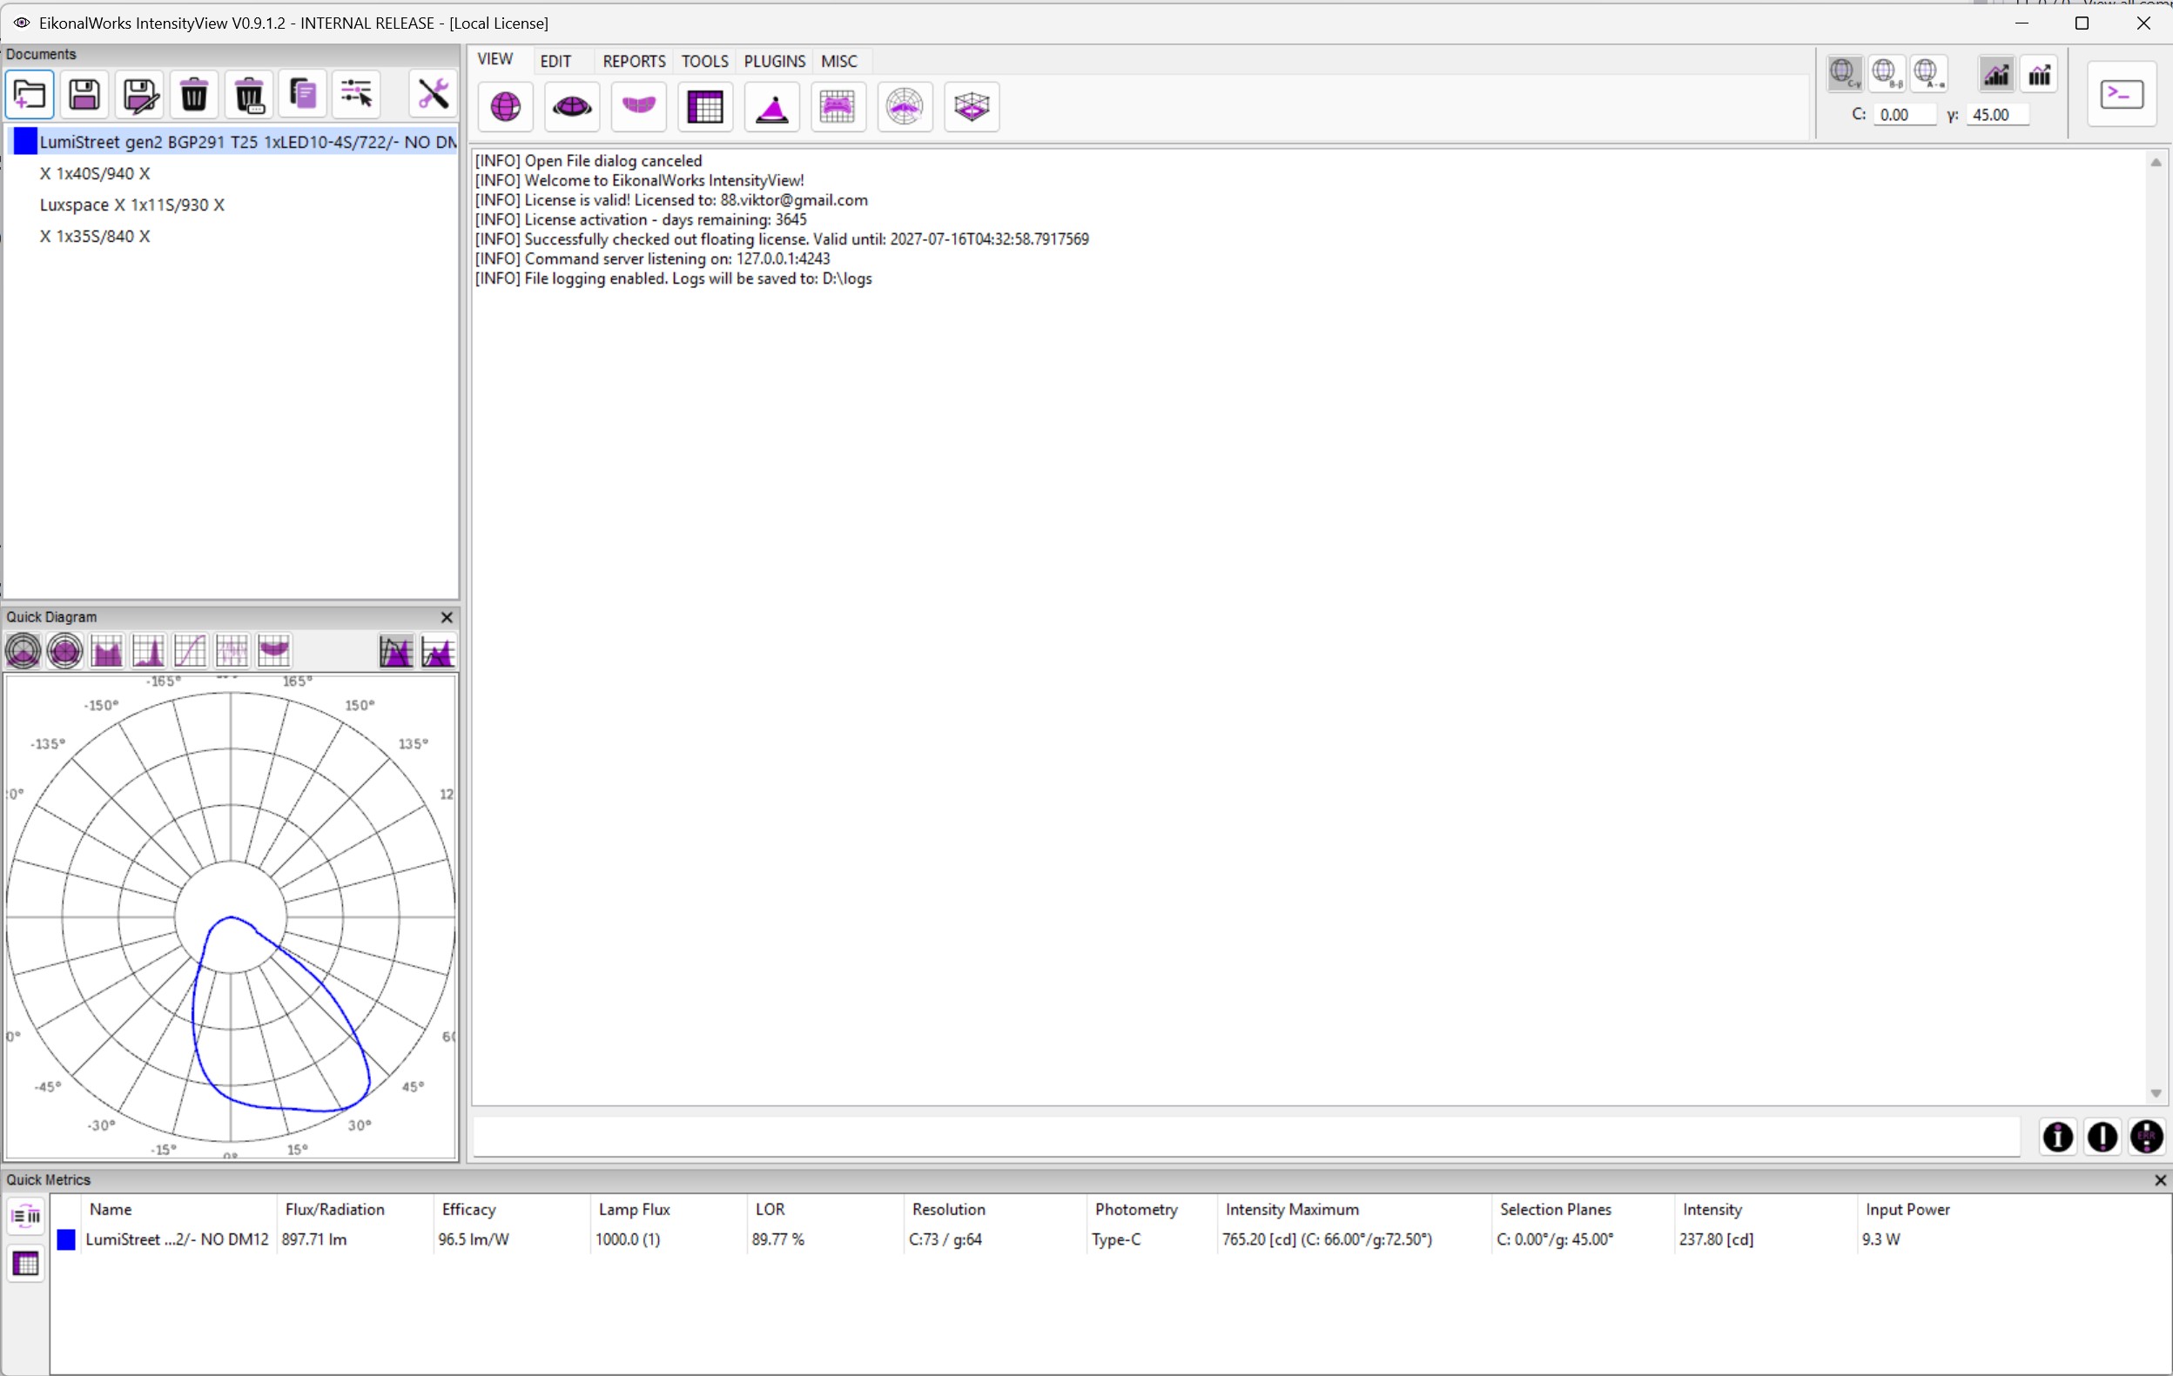This screenshot has width=2173, height=1376.
Task: Toggle unshaded histogram overlay in Quick Diagram
Action: click(x=439, y=652)
